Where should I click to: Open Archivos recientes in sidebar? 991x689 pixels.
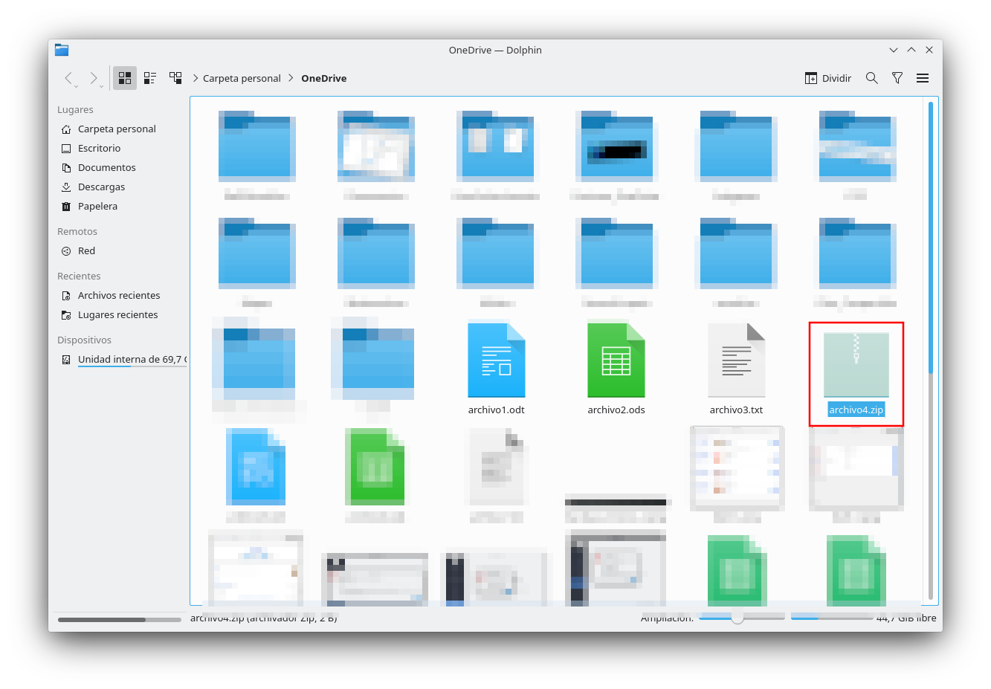tap(119, 295)
